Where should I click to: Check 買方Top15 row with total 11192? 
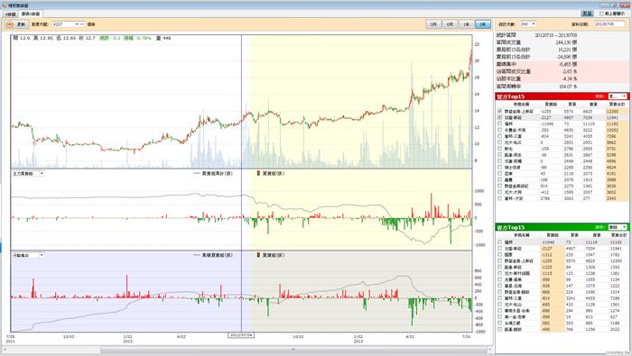[500, 123]
